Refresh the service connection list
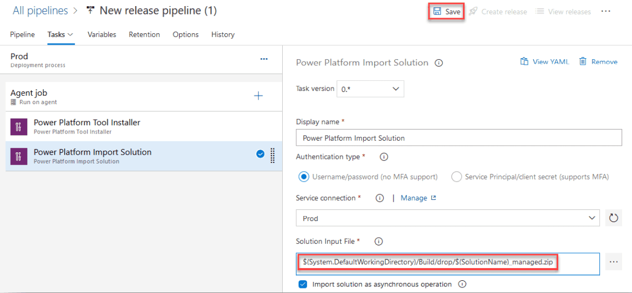The height and width of the screenshot is (293, 632). pyautogui.click(x=613, y=218)
